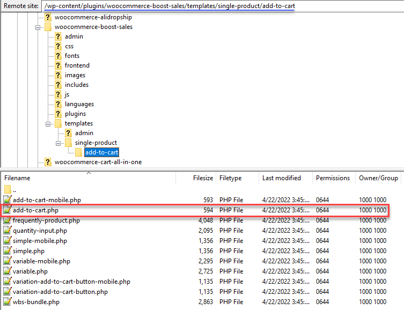Select woocommerce-alidropship folder in tree
This screenshot has width=404, height=310.
[93, 17]
